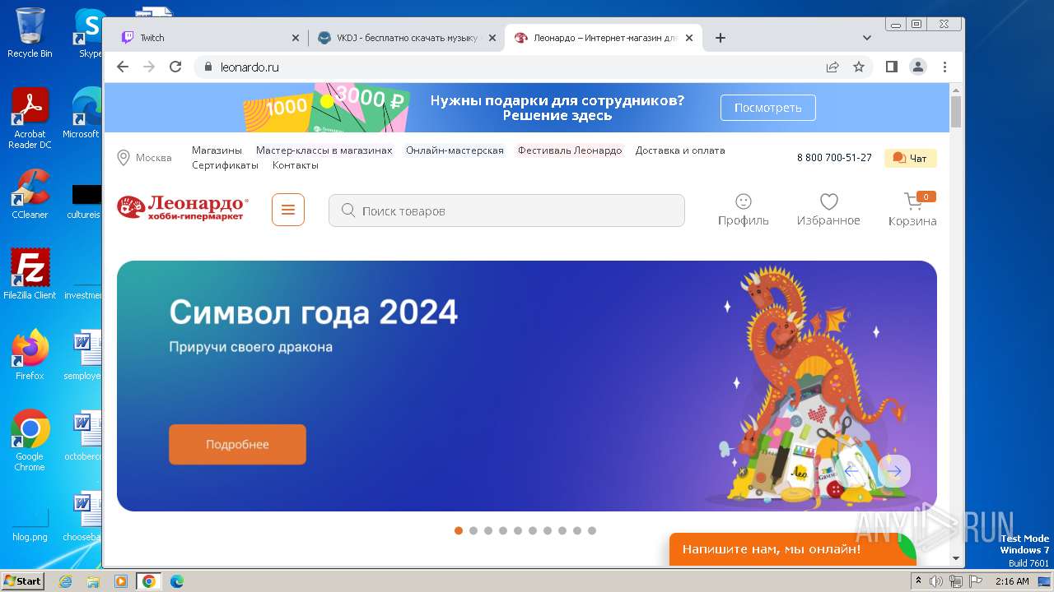Open Онлайн-мастерская link
This screenshot has width=1054, height=592.
click(455, 150)
